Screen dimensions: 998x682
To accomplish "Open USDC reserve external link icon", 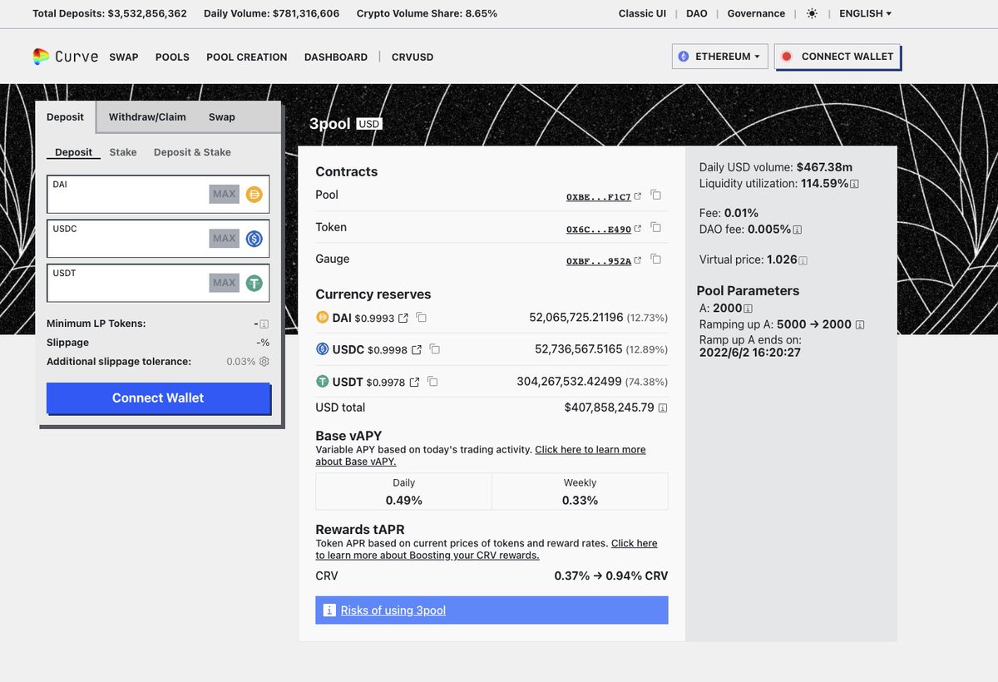I will coord(417,350).
